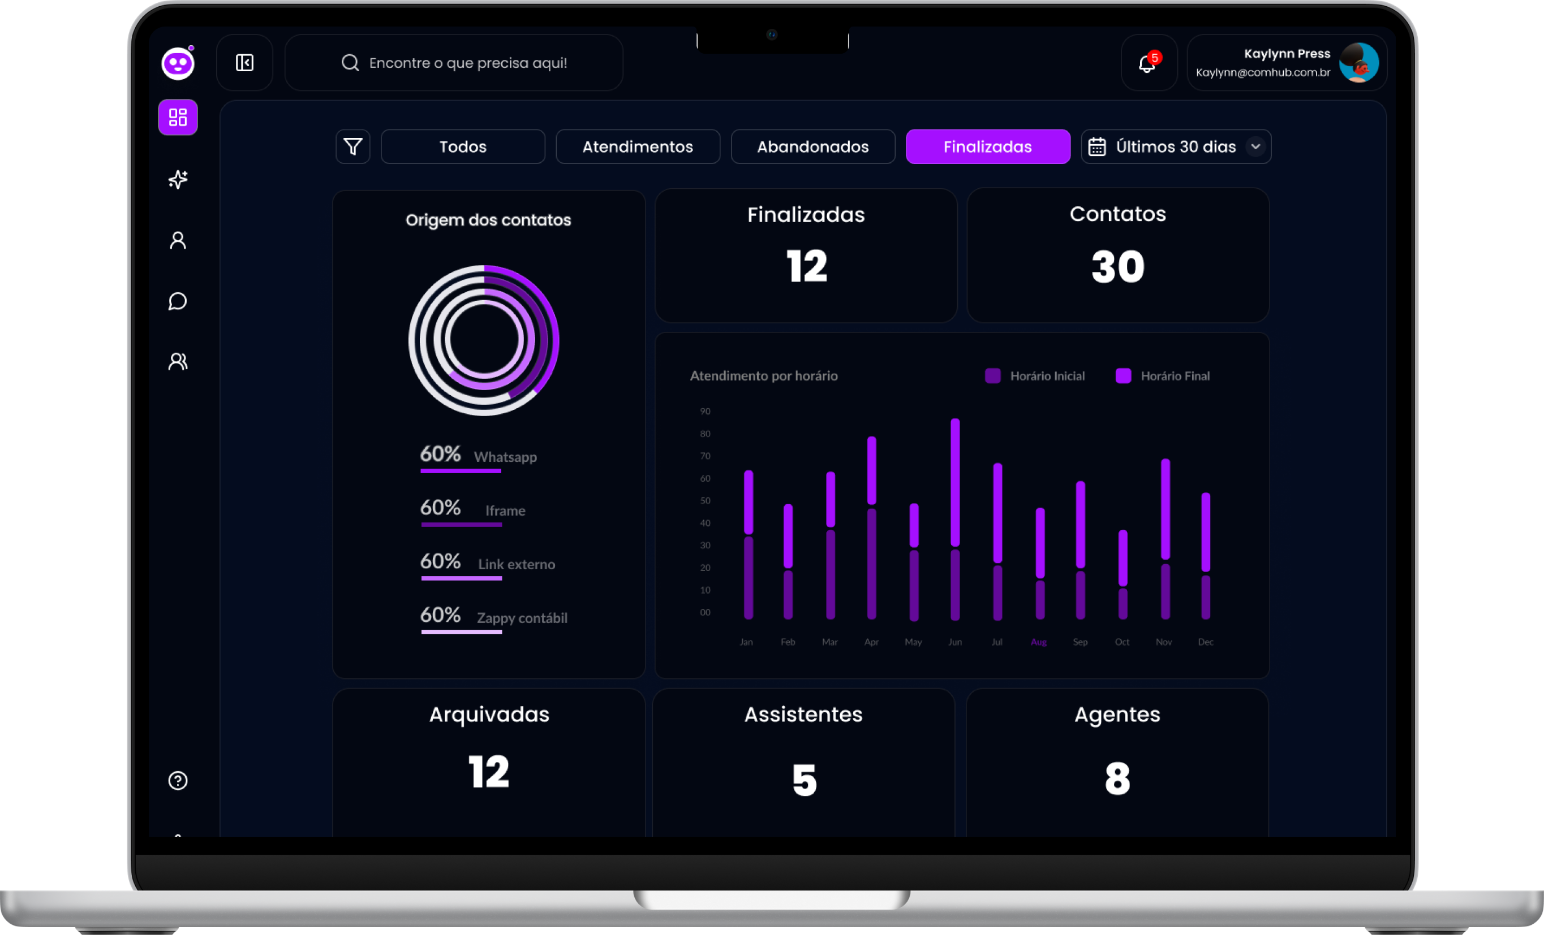
Task: Click the search field Encontre o que precisa
Action: [467, 63]
